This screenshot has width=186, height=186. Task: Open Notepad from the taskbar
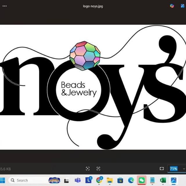152,180
